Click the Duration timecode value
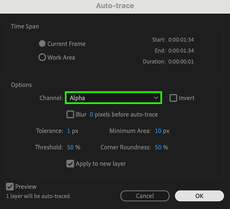Viewport: 230px width, 209px height. pyautogui.click(x=181, y=62)
